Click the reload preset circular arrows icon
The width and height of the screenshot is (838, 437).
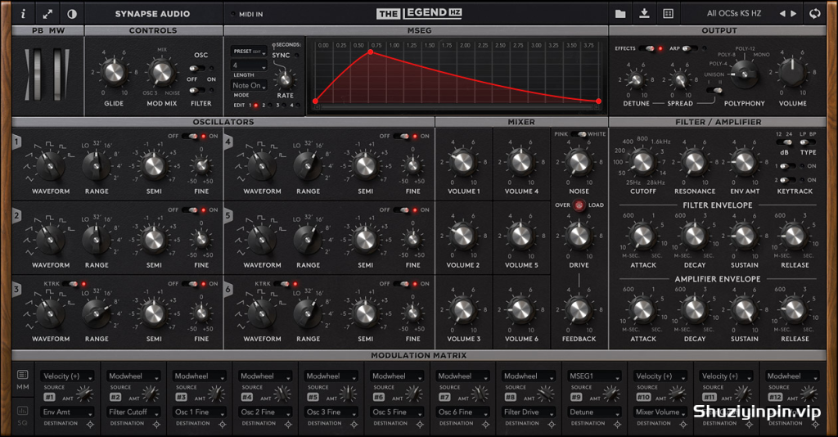point(814,13)
